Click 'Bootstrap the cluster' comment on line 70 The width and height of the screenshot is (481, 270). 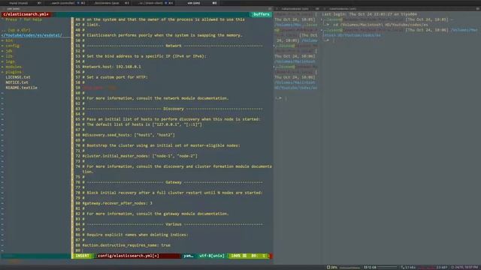(162, 145)
